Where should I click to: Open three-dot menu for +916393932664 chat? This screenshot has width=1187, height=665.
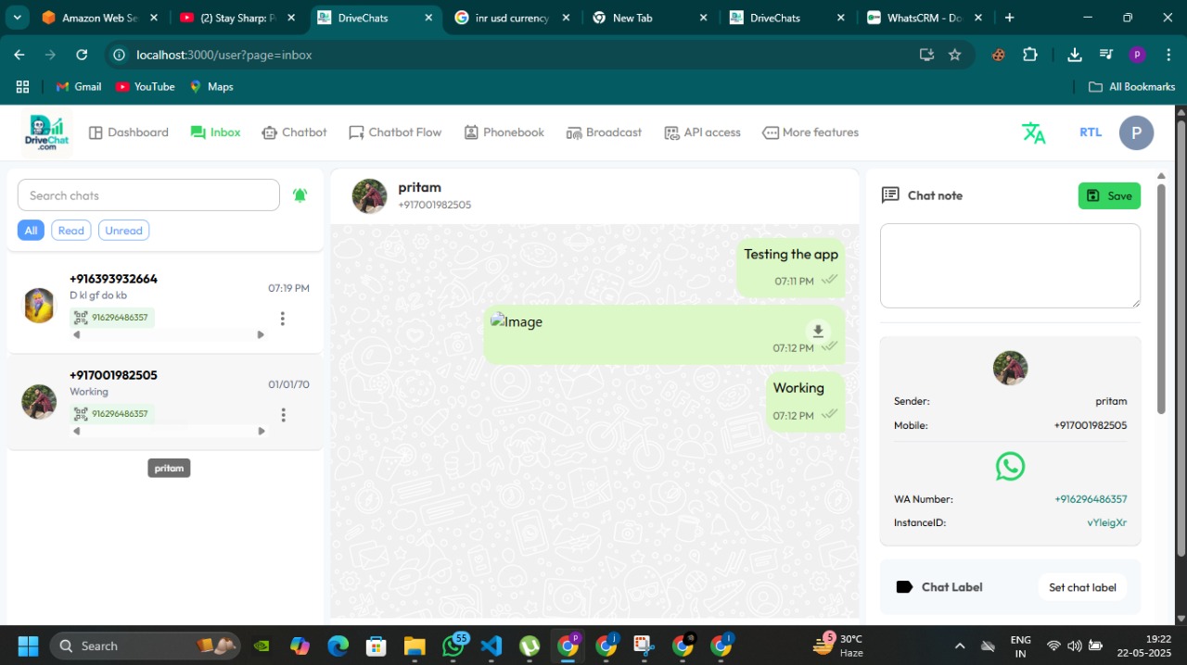[283, 319]
